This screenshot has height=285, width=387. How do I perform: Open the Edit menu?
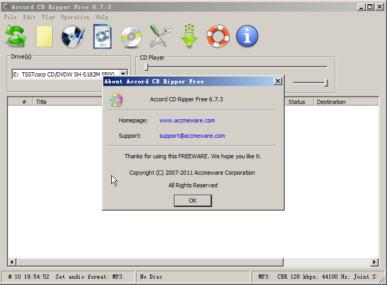click(29, 17)
